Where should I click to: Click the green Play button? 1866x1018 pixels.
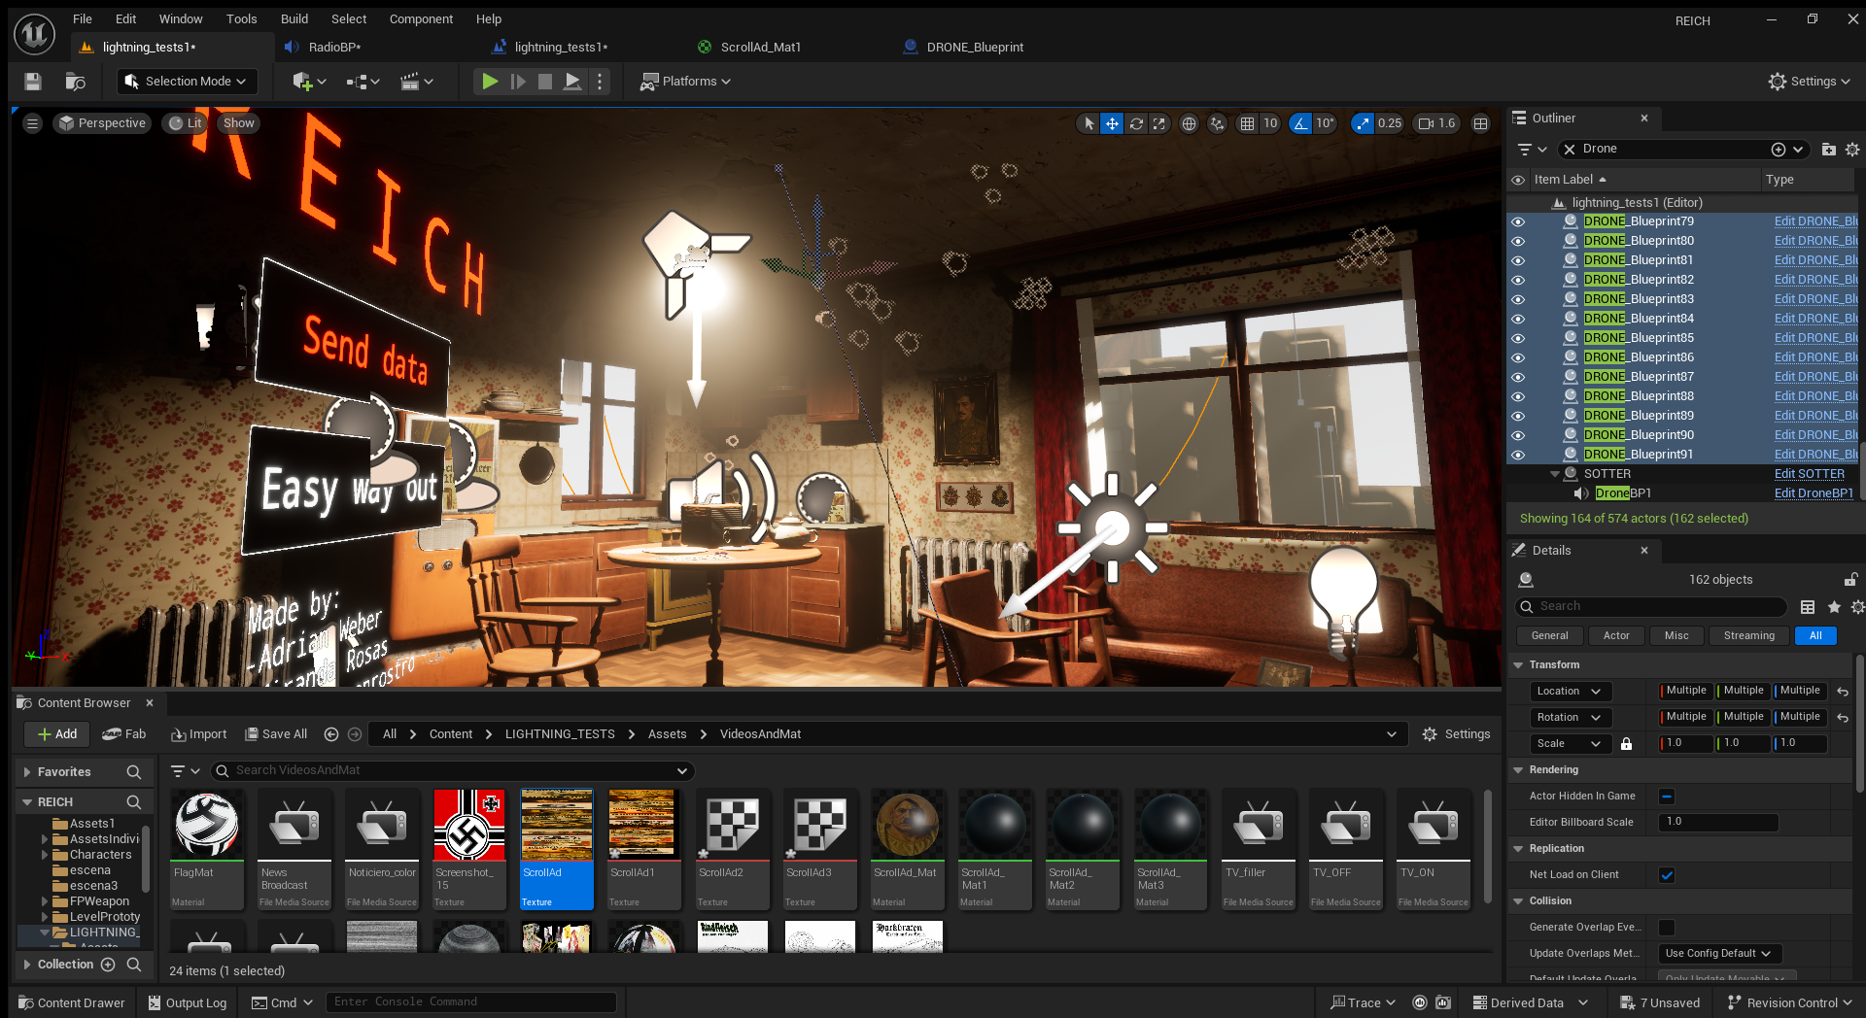pos(490,82)
